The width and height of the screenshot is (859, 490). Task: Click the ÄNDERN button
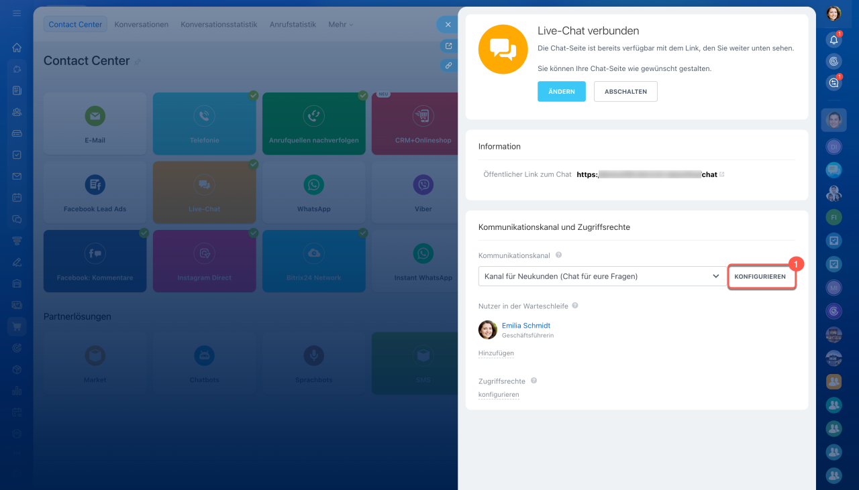click(562, 92)
